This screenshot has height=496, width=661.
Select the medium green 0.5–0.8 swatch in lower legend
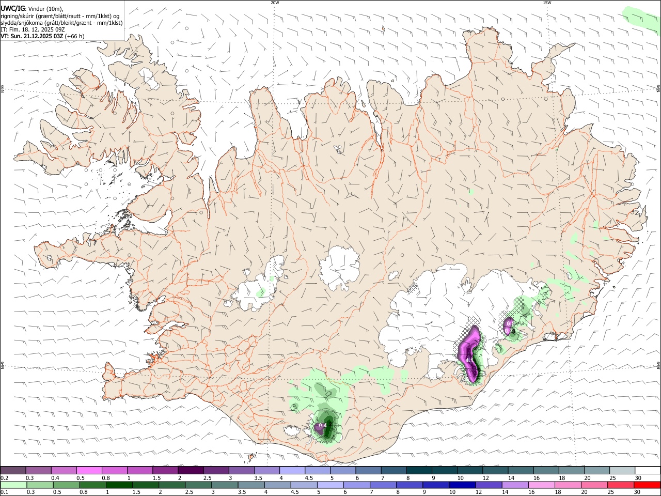67,485
